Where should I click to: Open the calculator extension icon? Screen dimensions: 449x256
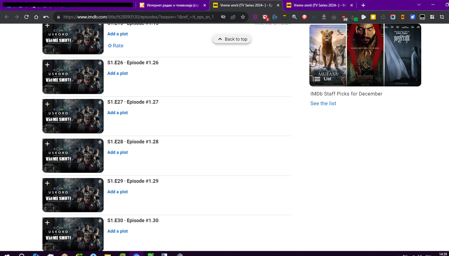point(285,17)
